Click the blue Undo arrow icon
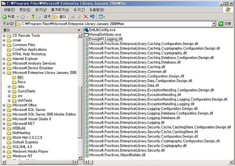Screen dimensions: 235x166 [92, 17]
